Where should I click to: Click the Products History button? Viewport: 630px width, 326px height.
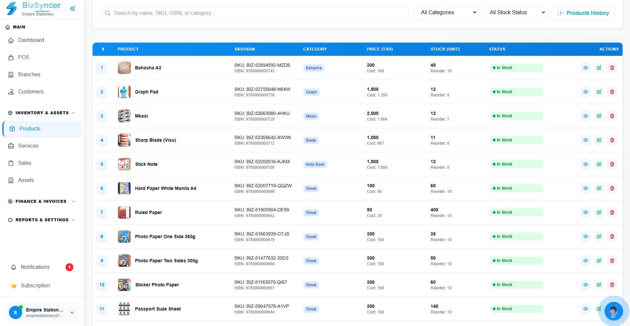[583, 13]
